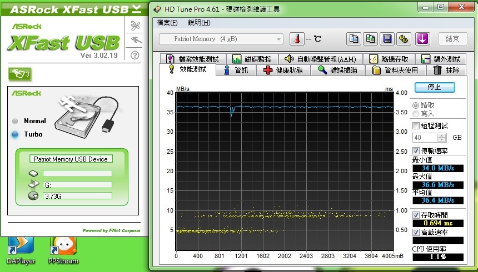Click the purple download arrow icon
The height and width of the screenshot is (272, 478).
(x=422, y=39)
